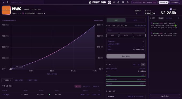Image resolution: width=182 pixels, height=99 pixels.
Task: Click the Disconnect button
Action: (x=175, y=2)
